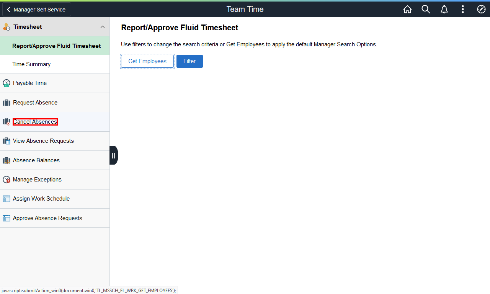490x294 pixels.
Task: Open Manage Exceptions page
Action: point(55,180)
